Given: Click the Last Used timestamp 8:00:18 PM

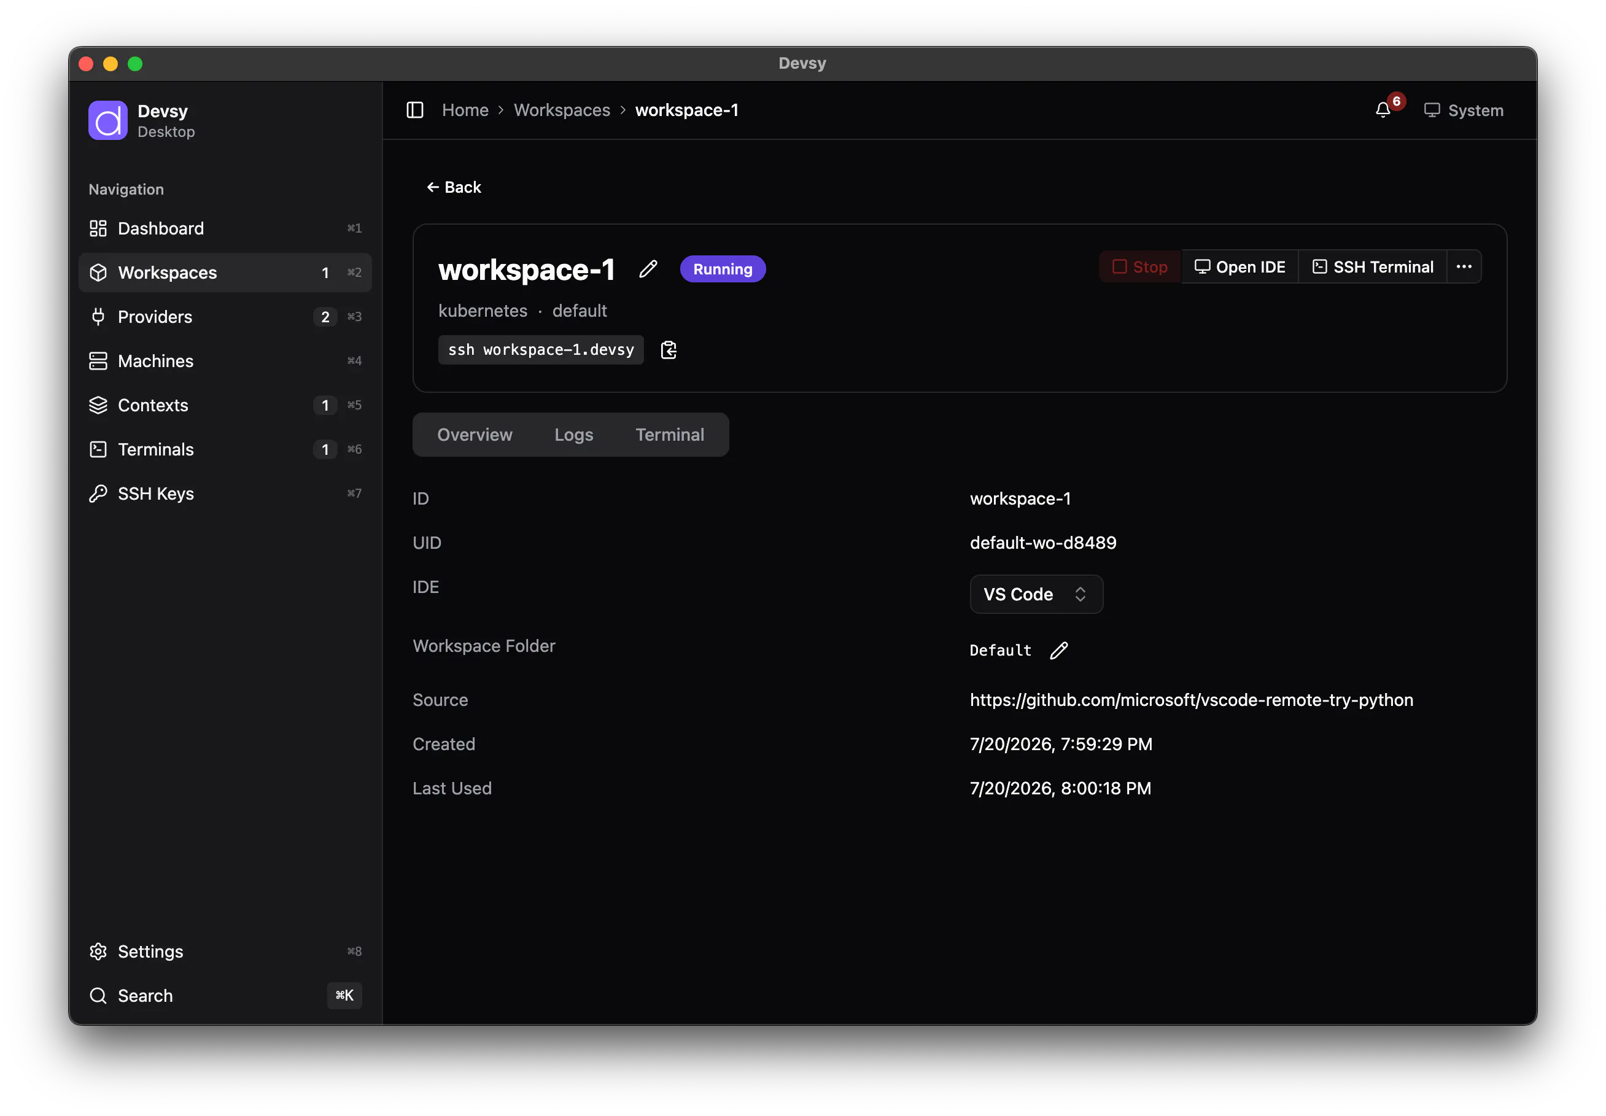Looking at the screenshot, I should pyautogui.click(x=1060, y=788).
